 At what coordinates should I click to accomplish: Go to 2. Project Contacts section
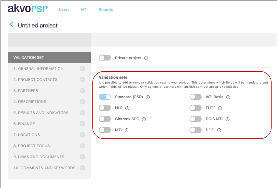(49, 80)
